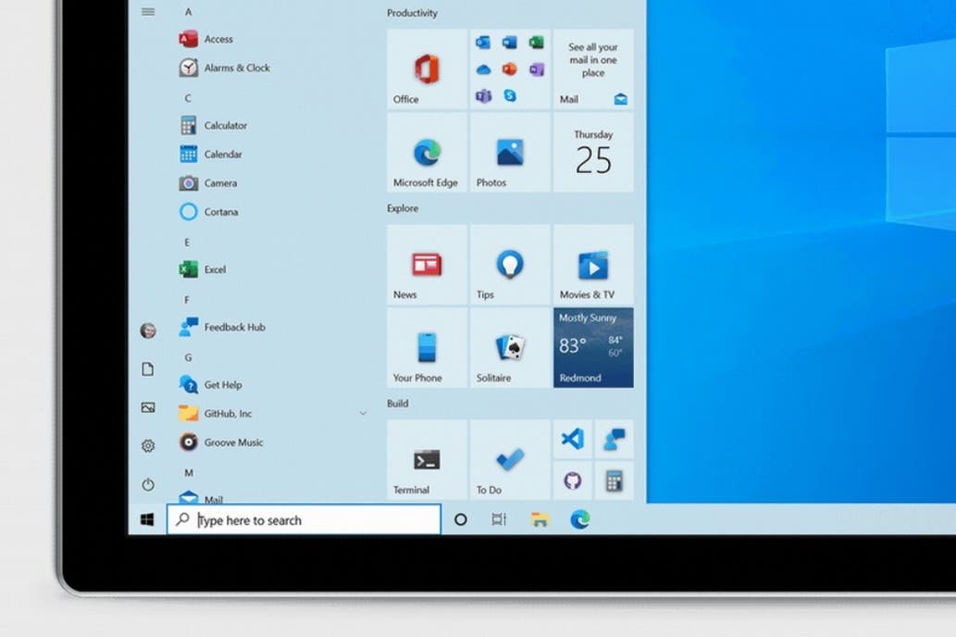Launch Microsoft Edge from Productivity tiles
Screen dimensions: 956x637
tap(427, 154)
